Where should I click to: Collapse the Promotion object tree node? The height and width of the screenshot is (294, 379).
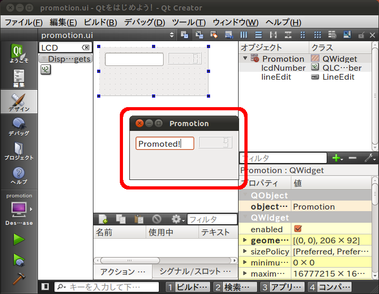tap(245, 59)
